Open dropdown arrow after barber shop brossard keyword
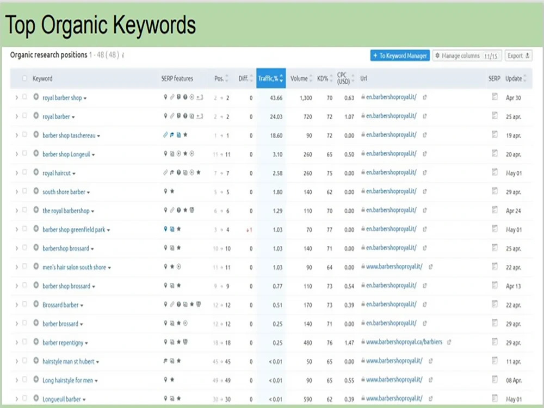The image size is (544, 408). click(94, 287)
